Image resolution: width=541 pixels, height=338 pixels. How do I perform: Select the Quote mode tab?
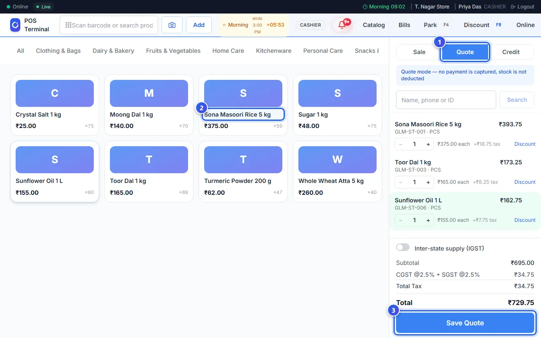point(465,52)
